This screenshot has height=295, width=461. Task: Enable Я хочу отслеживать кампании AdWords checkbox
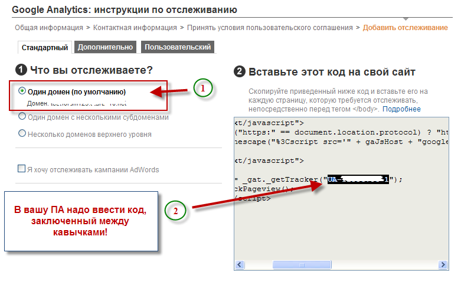point(21,169)
